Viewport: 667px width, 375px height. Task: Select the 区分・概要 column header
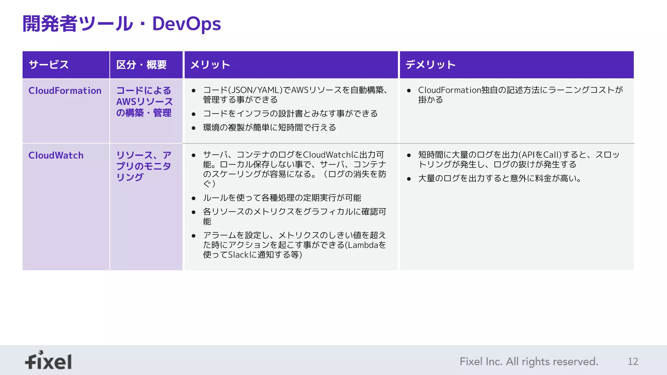click(x=141, y=65)
